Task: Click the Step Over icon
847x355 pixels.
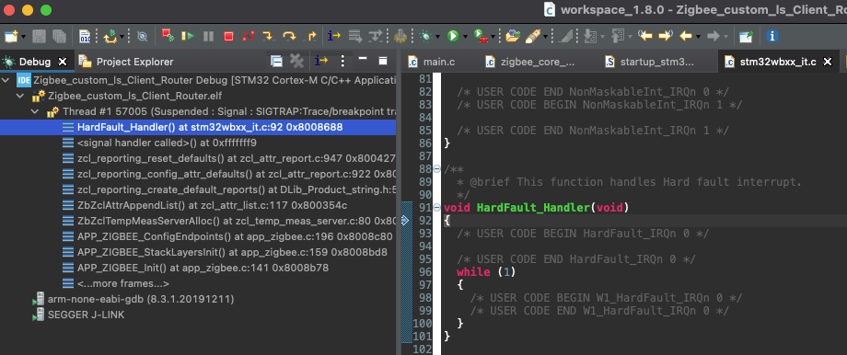Action: [289, 36]
